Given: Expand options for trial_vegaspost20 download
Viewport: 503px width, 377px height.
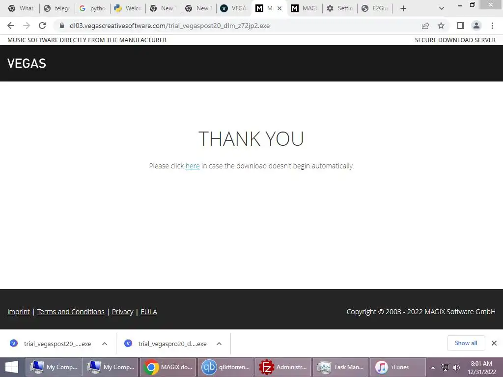Looking at the screenshot, I should pyautogui.click(x=105, y=344).
